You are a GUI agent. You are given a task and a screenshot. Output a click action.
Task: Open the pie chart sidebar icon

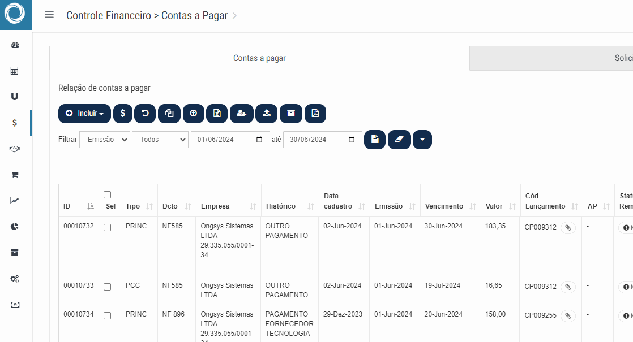tap(15, 226)
